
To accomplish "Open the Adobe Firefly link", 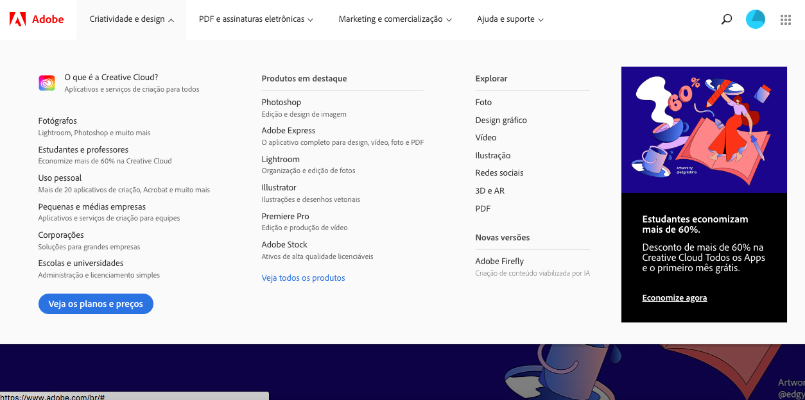I will pos(499,261).
